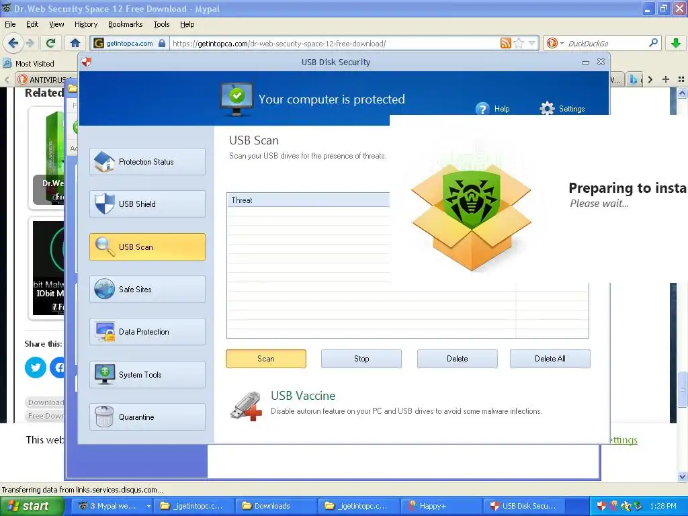Click the Start button
Screen dimensions: 688x516
[x=32, y=506]
